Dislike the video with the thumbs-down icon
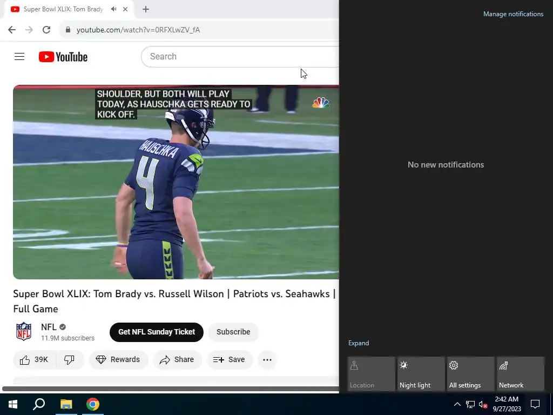 tap(70, 359)
